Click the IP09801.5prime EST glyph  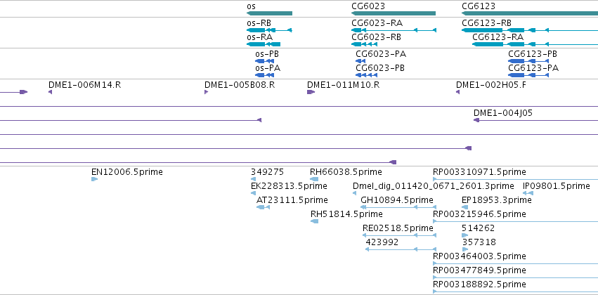point(528,193)
